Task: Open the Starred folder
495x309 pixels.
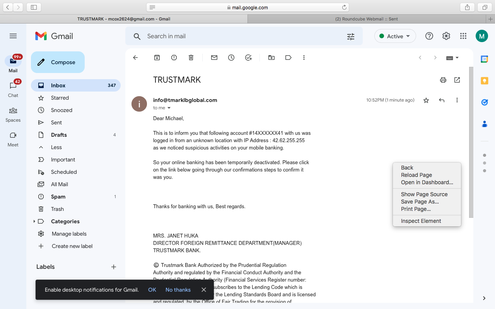Action: (75, 98)
